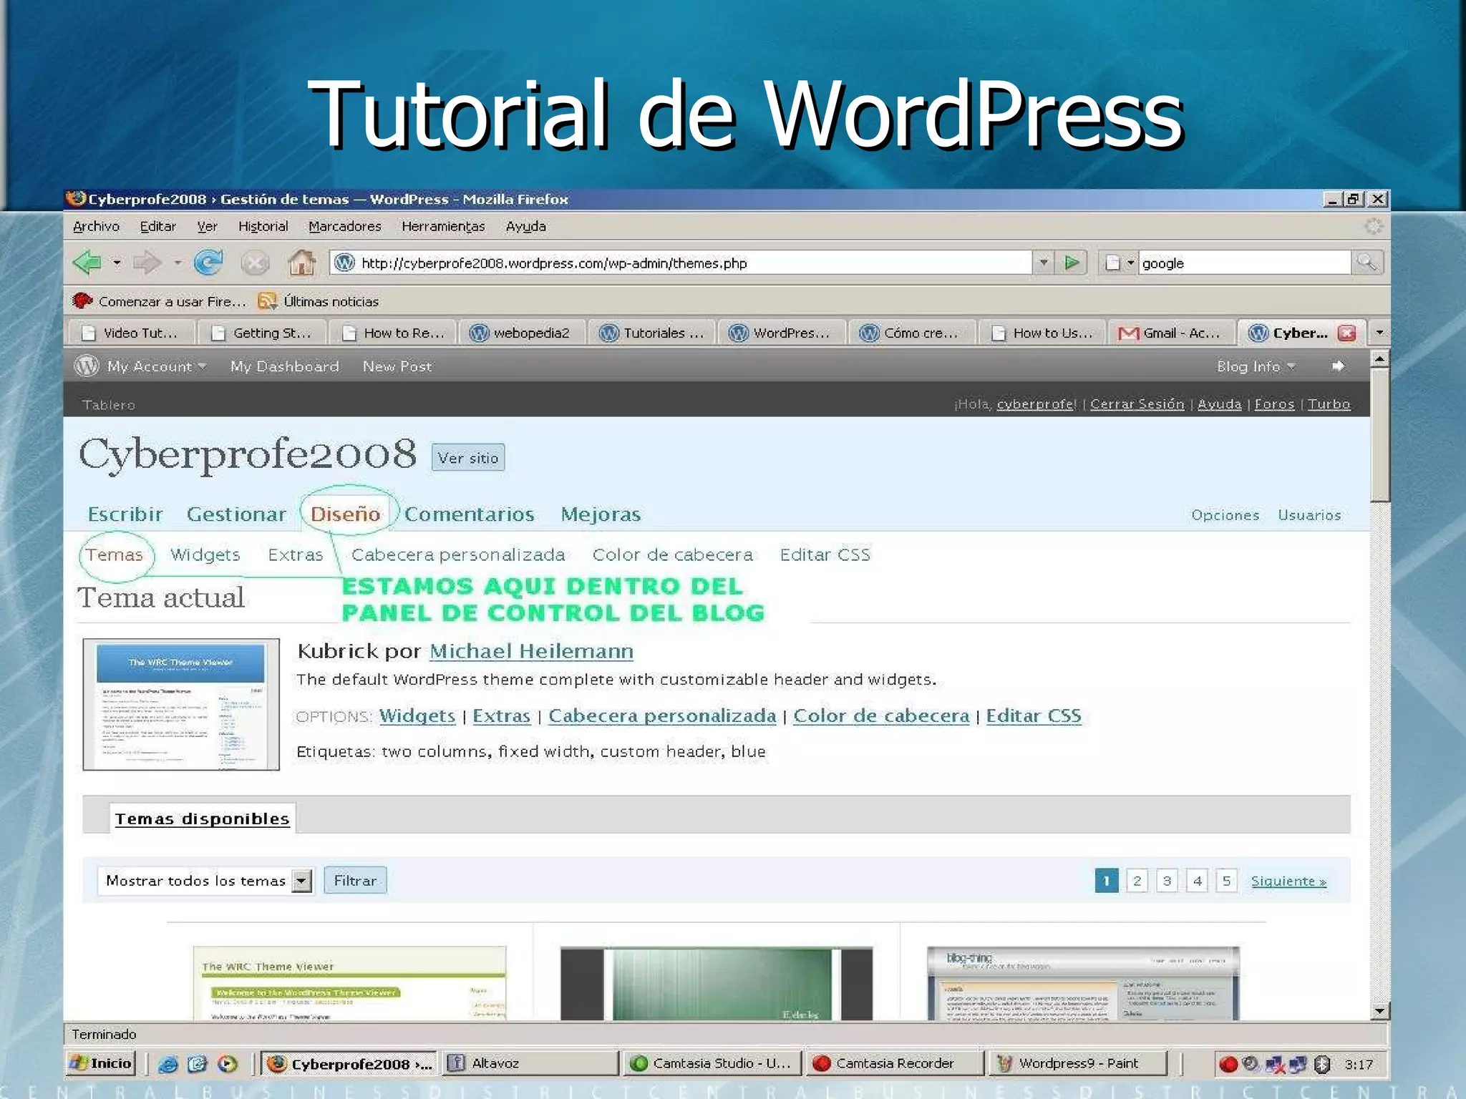Open Internet Explorer from quick launch
Image resolution: width=1466 pixels, height=1099 pixels.
(168, 1064)
